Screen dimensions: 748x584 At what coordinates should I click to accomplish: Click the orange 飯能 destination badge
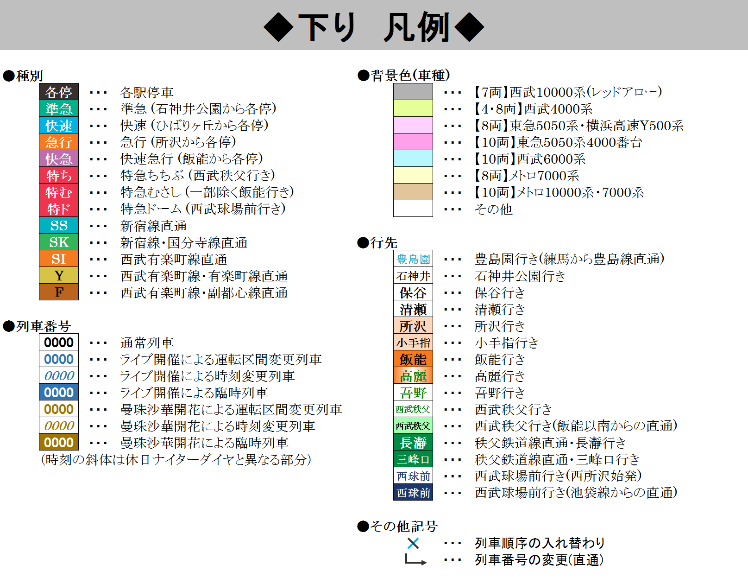413,359
